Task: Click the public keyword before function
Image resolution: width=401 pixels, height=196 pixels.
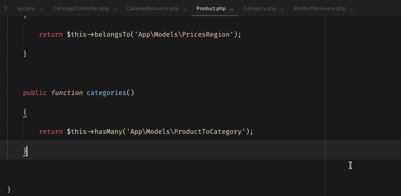Action: (x=35, y=93)
